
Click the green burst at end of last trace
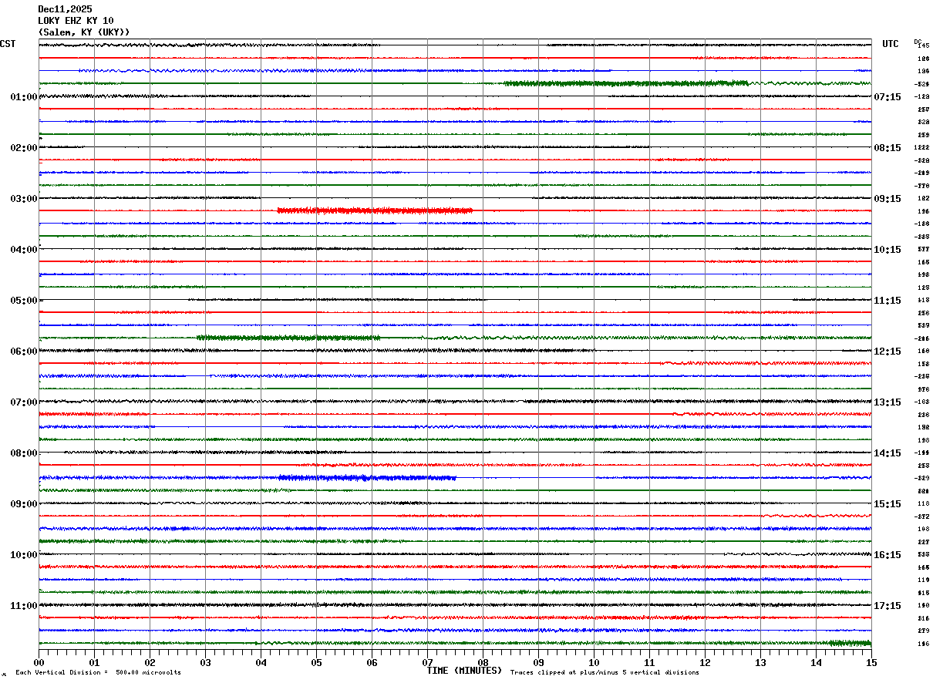[x=849, y=643]
